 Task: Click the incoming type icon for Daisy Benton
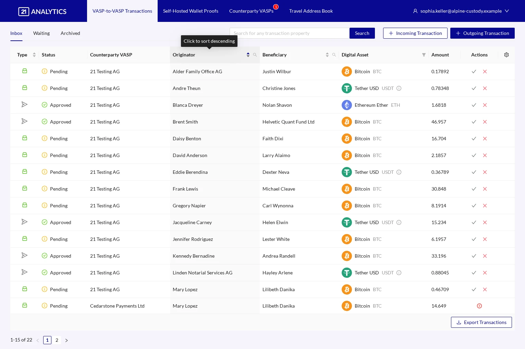pos(25,138)
